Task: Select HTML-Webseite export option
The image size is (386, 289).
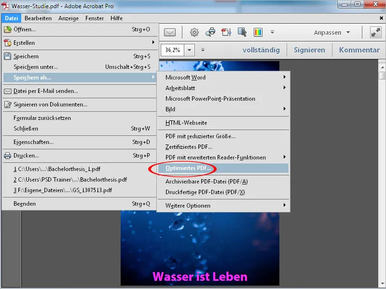Action: [x=223, y=123]
